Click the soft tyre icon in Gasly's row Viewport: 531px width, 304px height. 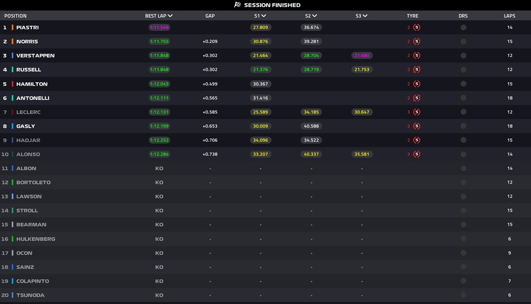click(x=417, y=126)
